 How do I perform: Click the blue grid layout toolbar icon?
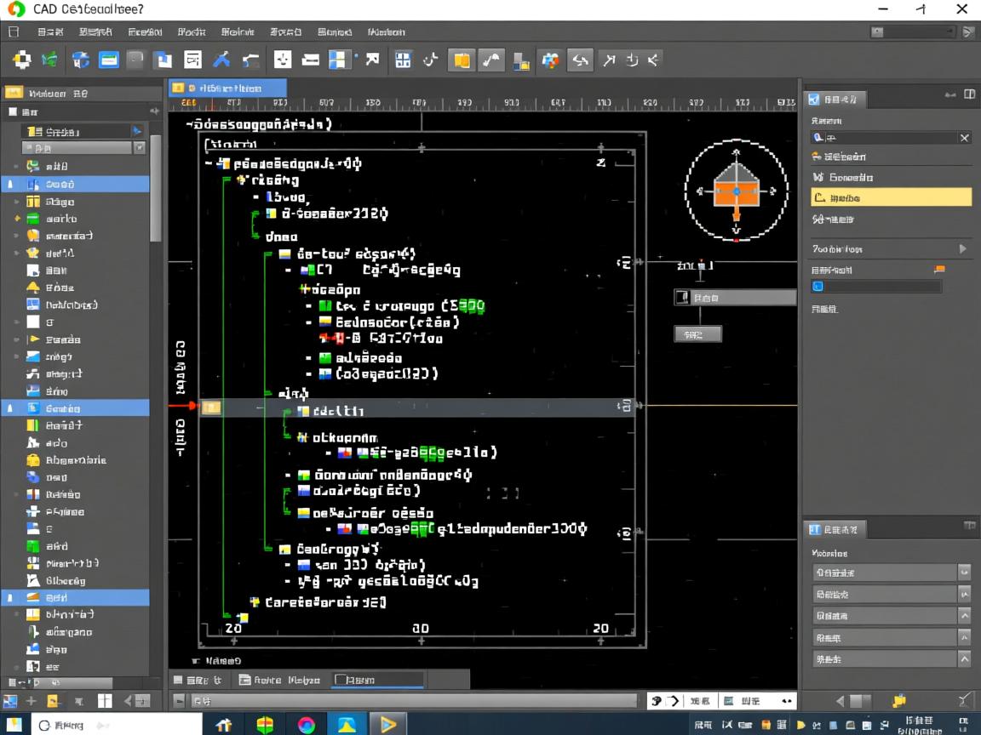click(x=339, y=60)
